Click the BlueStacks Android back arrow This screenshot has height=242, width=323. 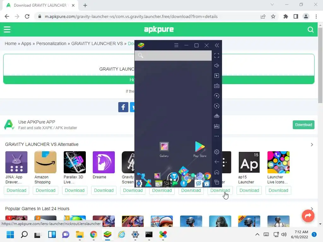pos(216,162)
